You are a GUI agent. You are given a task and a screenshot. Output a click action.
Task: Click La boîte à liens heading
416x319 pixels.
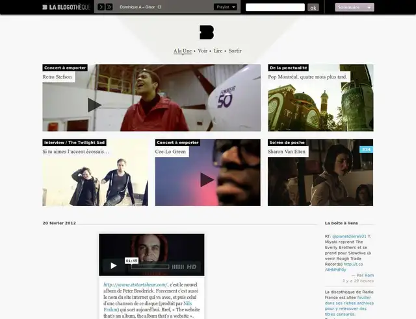click(341, 223)
